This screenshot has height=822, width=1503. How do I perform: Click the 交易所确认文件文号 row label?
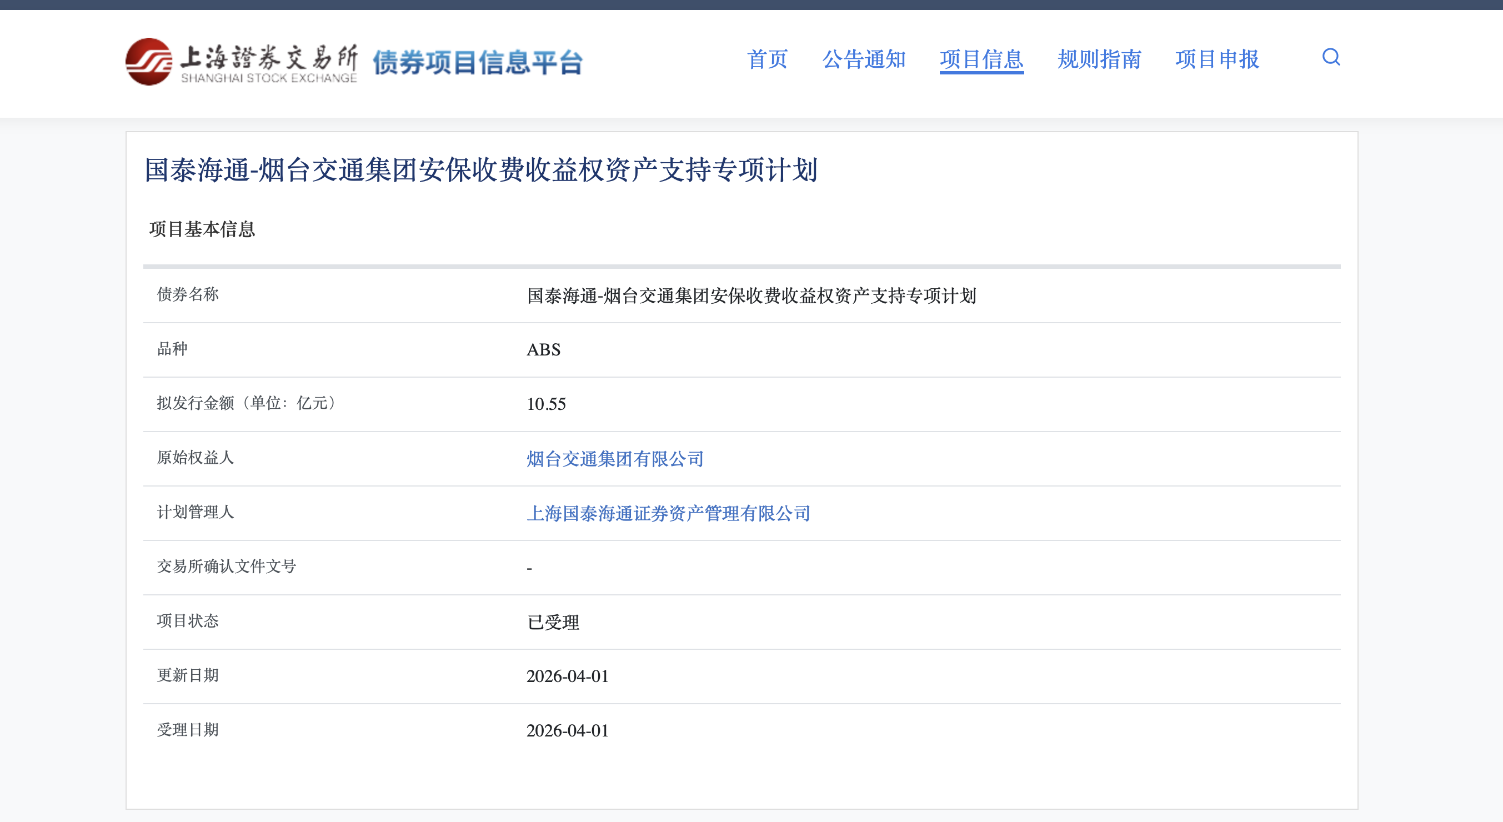click(227, 567)
